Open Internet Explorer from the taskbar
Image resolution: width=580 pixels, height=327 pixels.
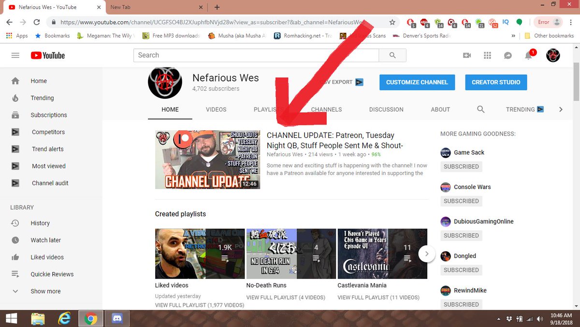pos(64,318)
